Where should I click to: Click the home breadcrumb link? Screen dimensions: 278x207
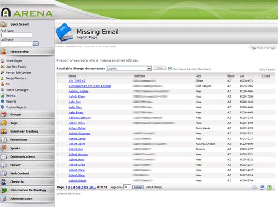tap(58, 46)
